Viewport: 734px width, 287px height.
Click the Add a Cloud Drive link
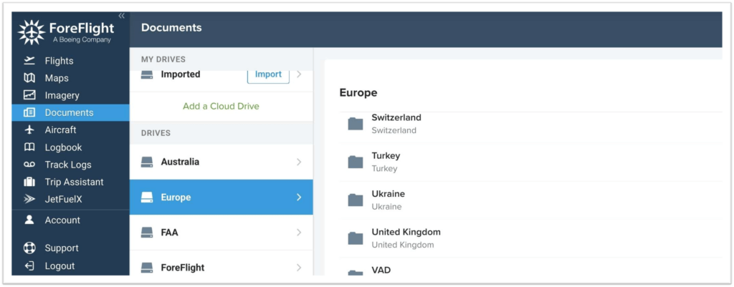[x=221, y=106]
